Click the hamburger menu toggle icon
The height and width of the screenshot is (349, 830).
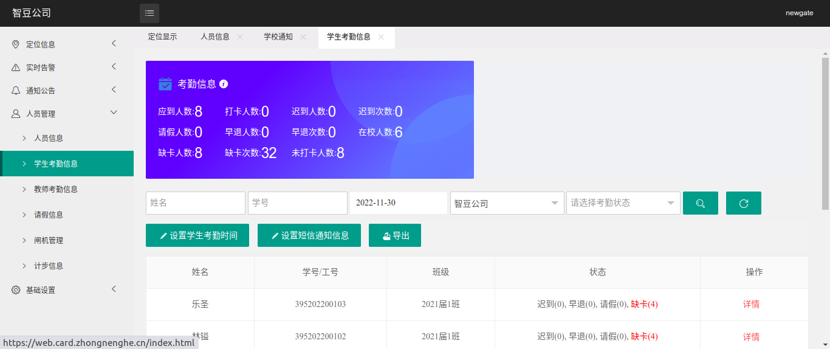click(x=149, y=13)
